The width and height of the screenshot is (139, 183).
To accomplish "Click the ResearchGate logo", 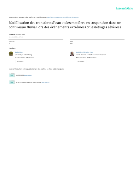I will [124, 8].
